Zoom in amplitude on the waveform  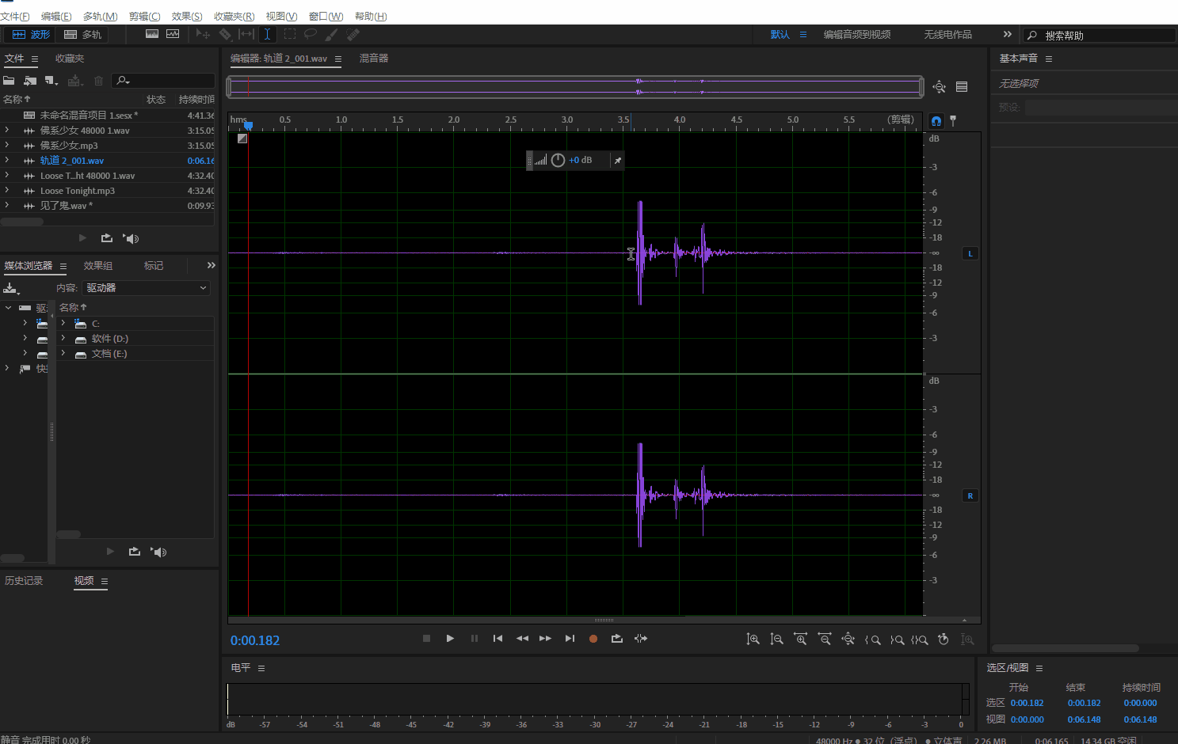pyautogui.click(x=753, y=639)
